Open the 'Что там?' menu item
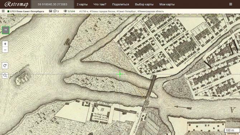This screenshot has height=135, width=240. (100, 4)
